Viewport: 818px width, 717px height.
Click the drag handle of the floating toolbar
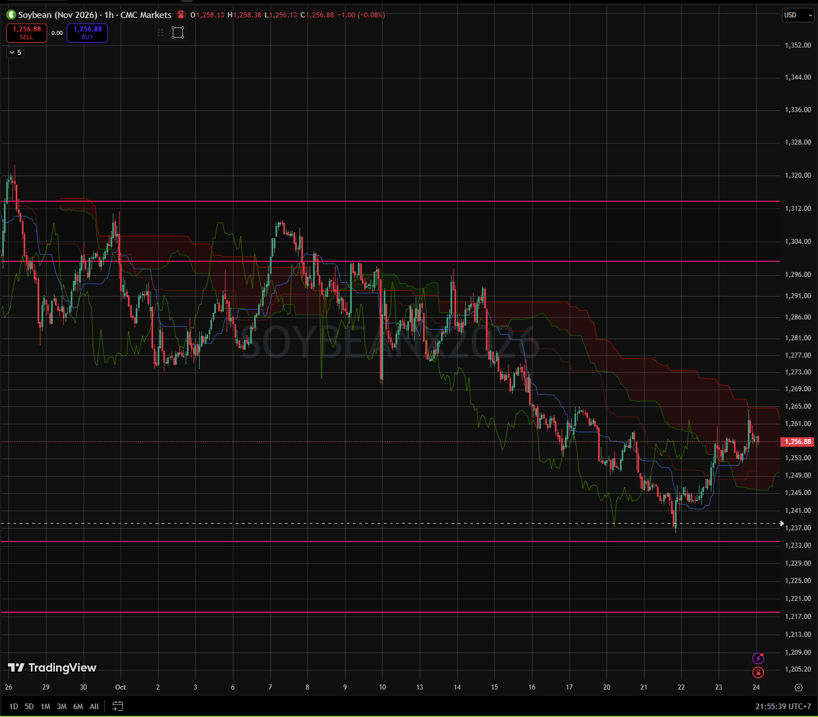click(160, 33)
